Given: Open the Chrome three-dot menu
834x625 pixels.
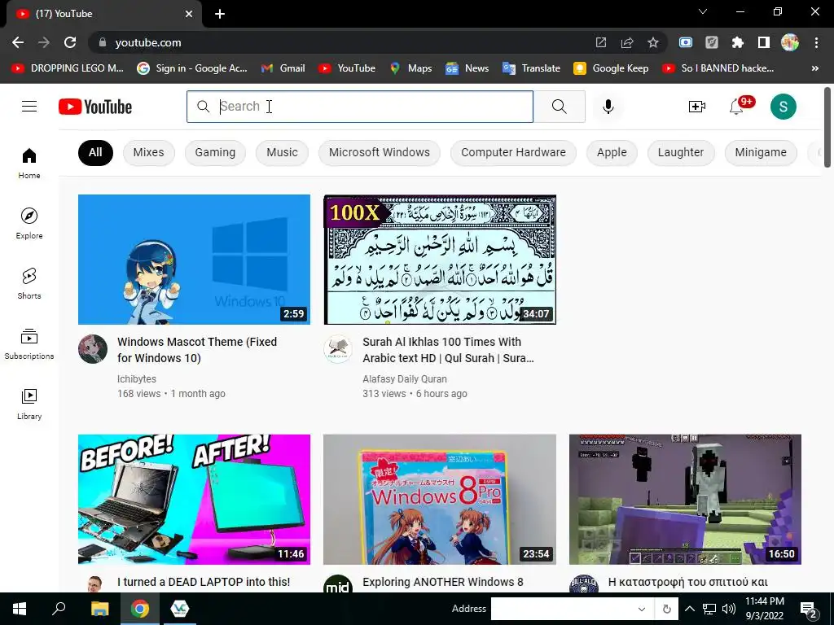Looking at the screenshot, I should pos(816,42).
